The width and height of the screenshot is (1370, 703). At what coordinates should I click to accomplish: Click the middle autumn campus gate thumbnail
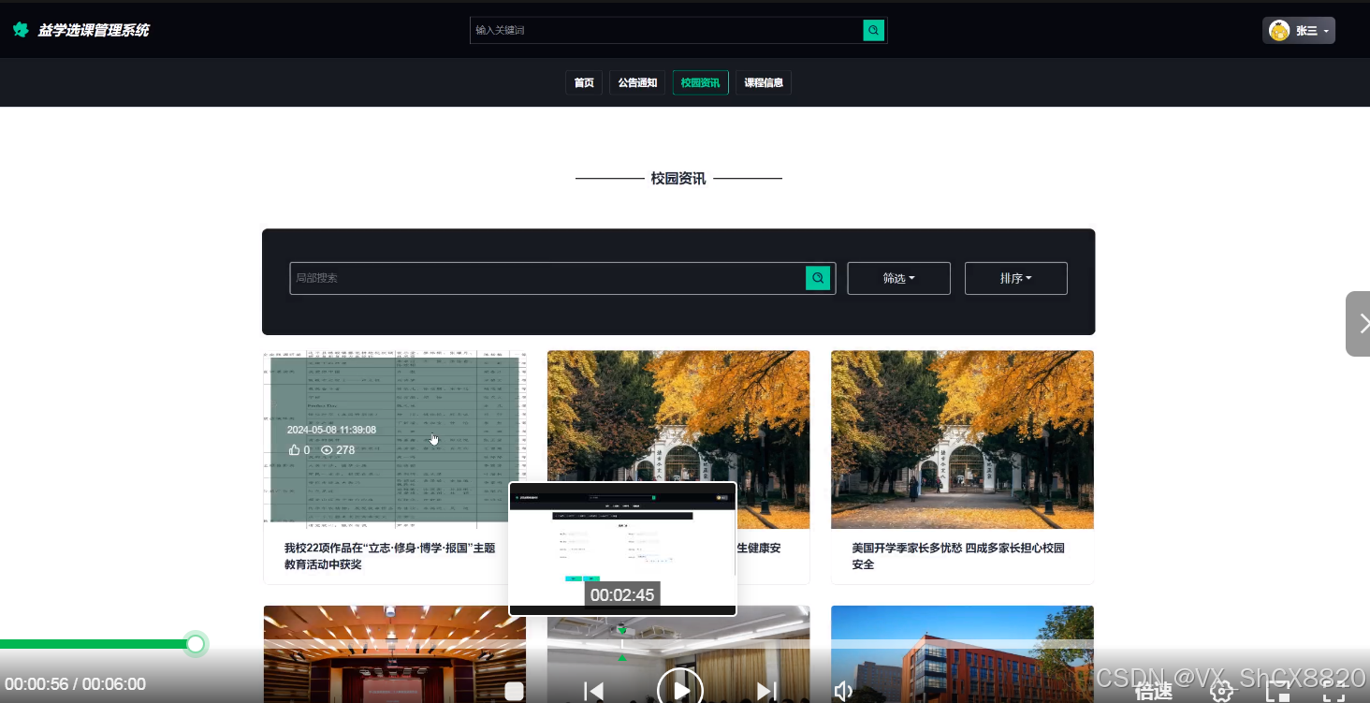click(678, 417)
